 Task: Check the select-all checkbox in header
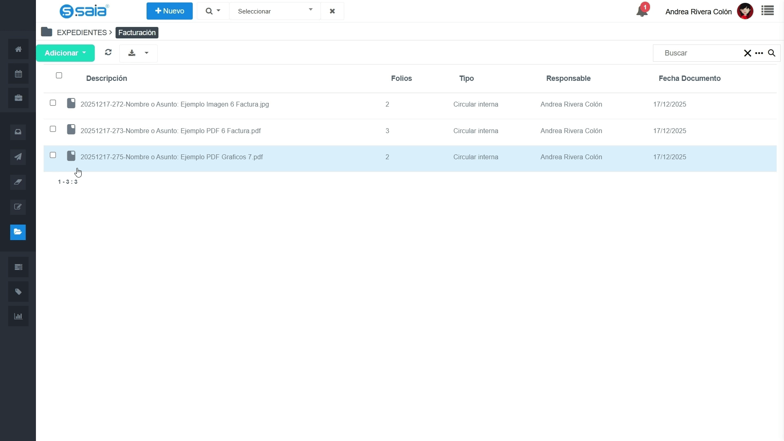(59, 76)
